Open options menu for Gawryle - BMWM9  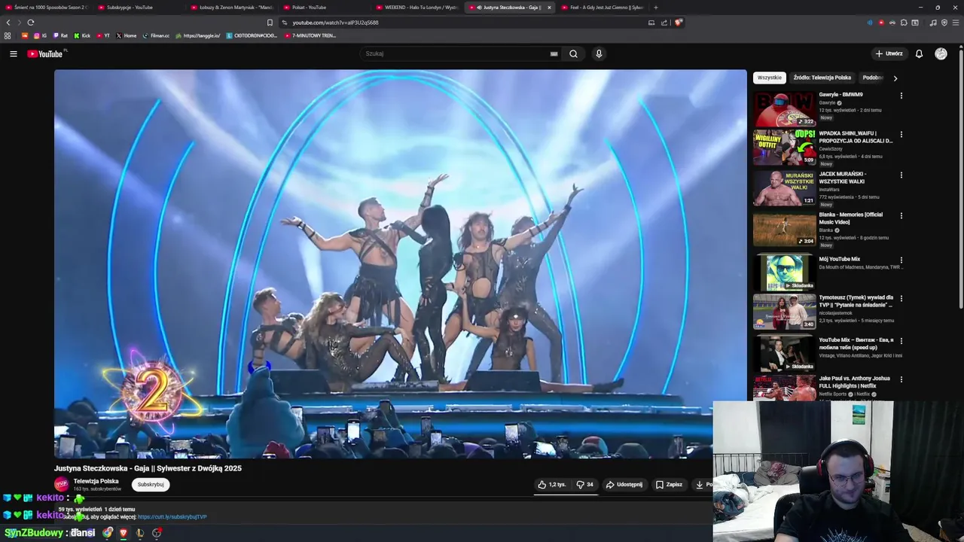click(901, 96)
